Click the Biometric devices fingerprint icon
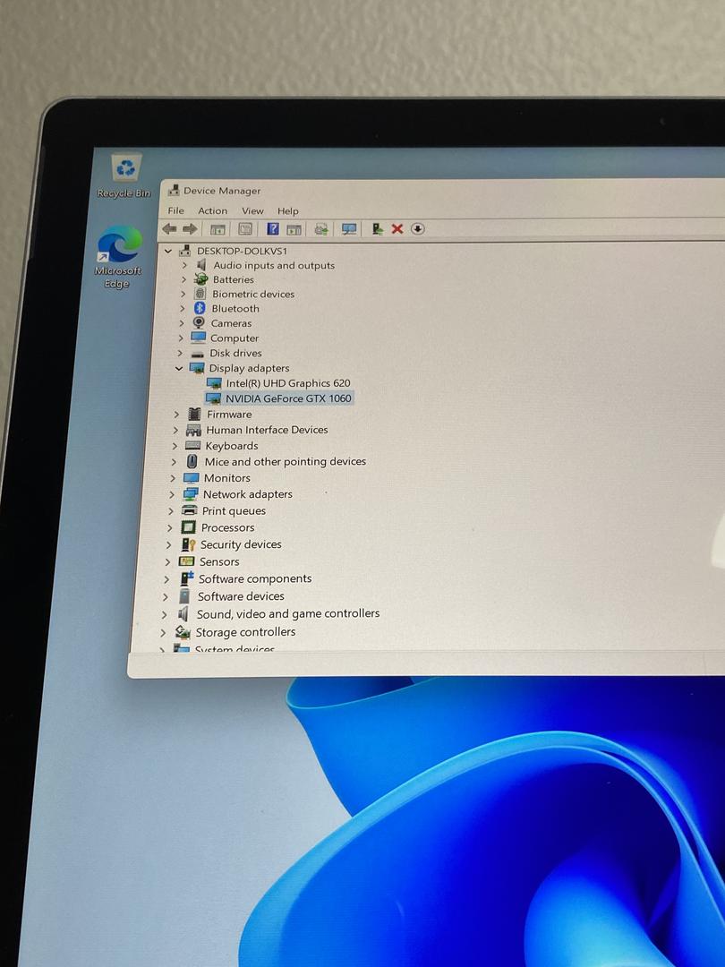 (x=200, y=294)
